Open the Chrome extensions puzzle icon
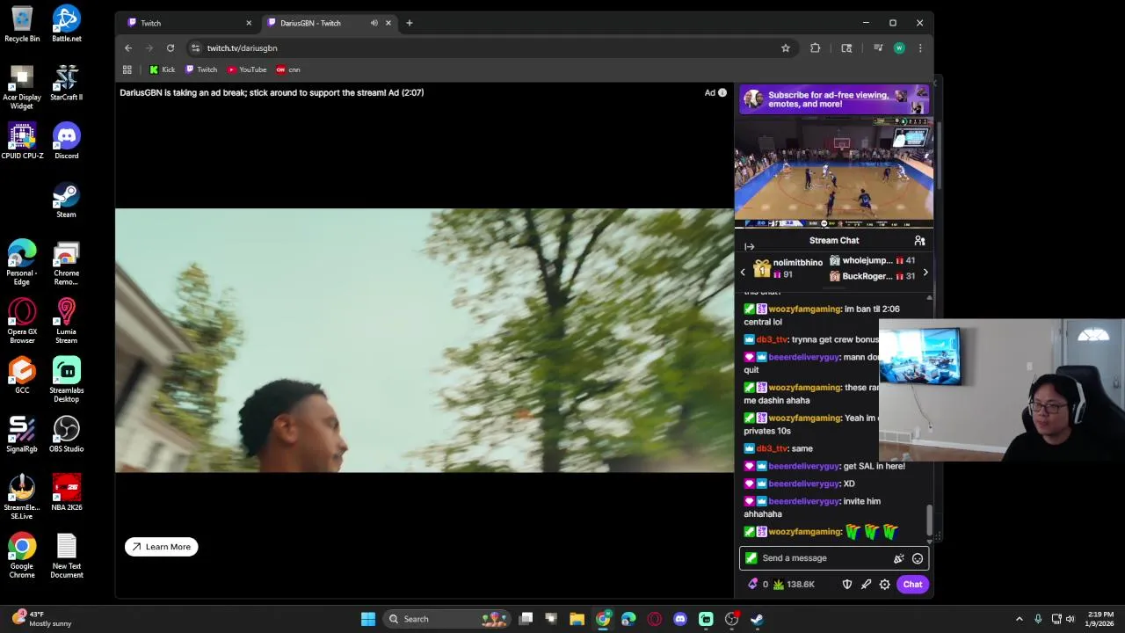This screenshot has height=633, width=1125. pos(816,48)
